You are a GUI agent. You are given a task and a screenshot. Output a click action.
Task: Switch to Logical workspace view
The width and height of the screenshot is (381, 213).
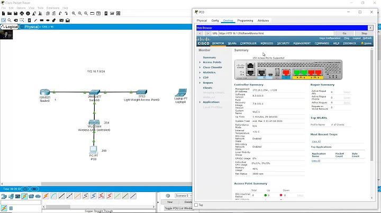coord(10,26)
